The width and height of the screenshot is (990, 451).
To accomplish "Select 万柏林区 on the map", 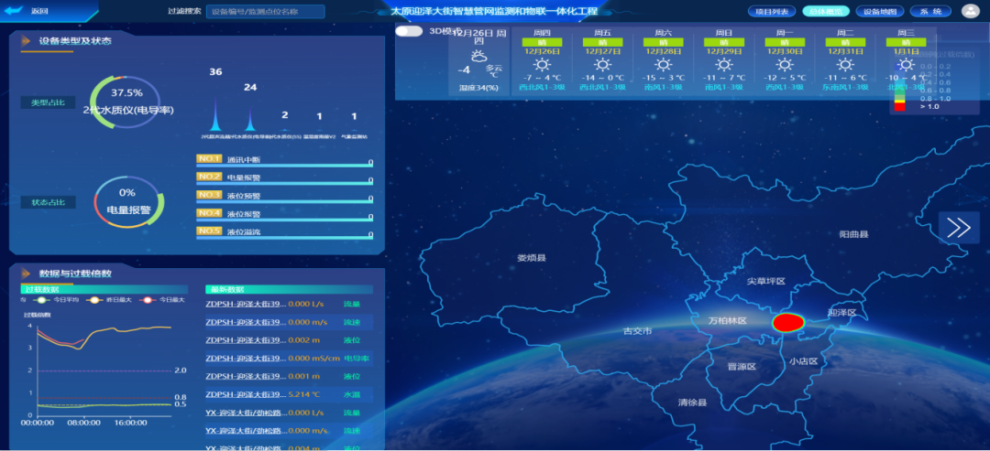I will (x=727, y=320).
